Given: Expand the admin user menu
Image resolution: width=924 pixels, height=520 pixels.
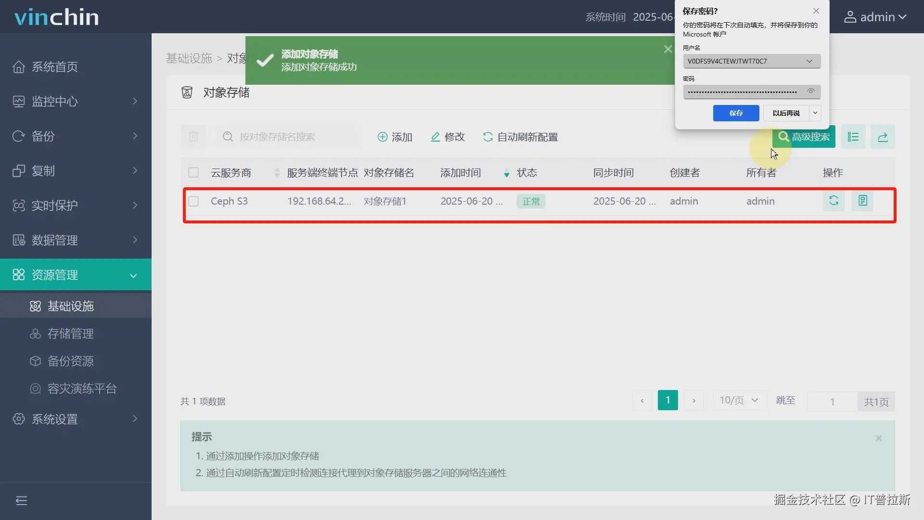Looking at the screenshot, I should tap(876, 17).
